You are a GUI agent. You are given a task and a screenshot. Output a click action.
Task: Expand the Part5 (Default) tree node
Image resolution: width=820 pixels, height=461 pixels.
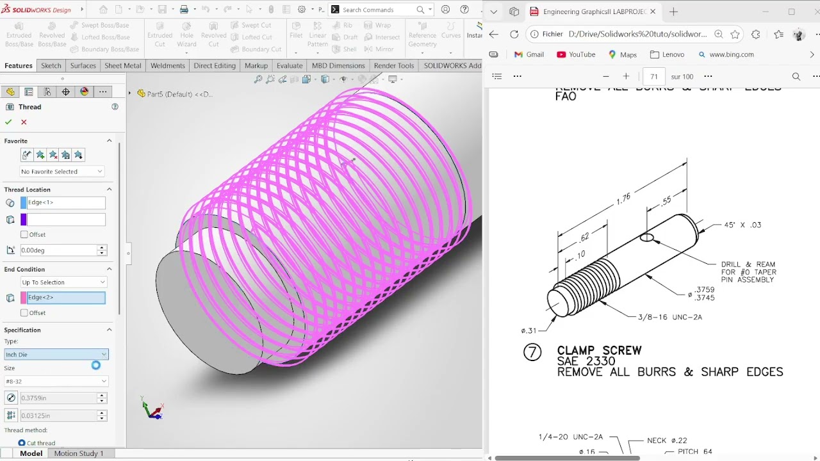pos(130,93)
